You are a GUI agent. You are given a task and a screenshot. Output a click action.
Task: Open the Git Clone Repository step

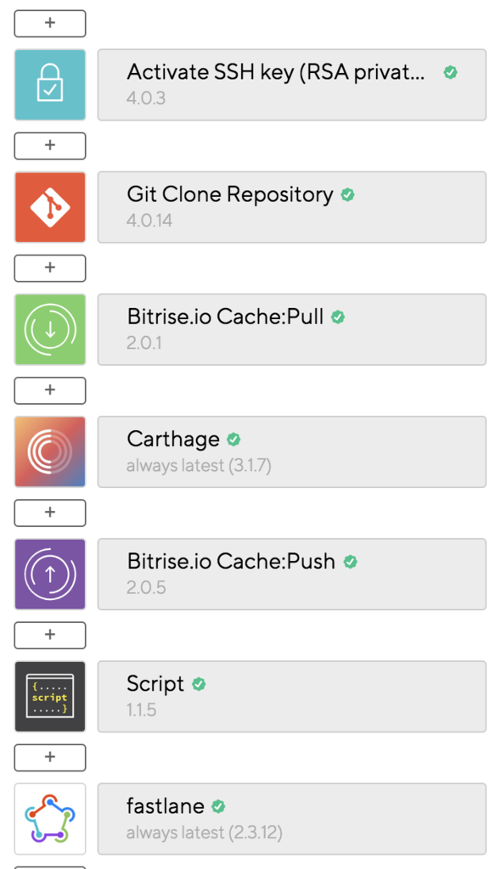pos(292,207)
